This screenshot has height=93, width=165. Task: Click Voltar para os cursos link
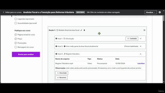point(13,12)
